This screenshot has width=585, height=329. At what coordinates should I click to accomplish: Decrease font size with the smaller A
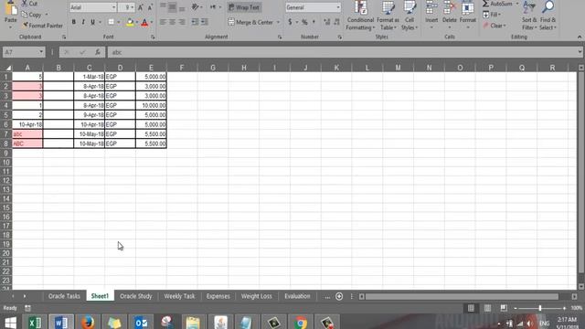coord(150,7)
